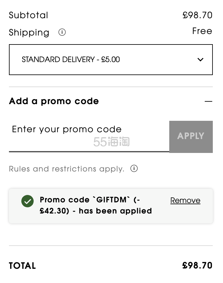Click the minus icon beside promo code

208,101
